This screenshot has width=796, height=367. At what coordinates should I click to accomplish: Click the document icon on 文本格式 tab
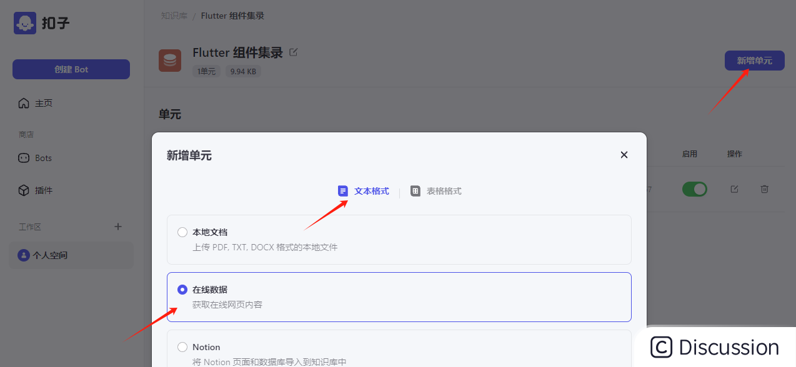click(x=343, y=191)
